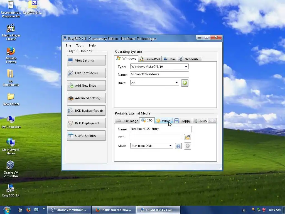The height and width of the screenshot is (214, 285).
Task: Open the Help menu
Action: (x=92, y=45)
